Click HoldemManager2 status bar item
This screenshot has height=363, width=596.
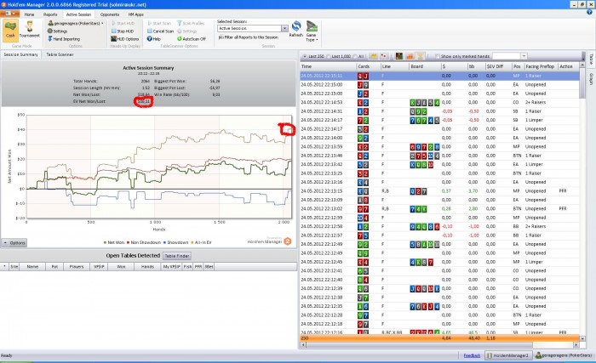(x=507, y=356)
